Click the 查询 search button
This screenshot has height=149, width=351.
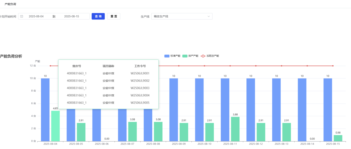tap(98, 16)
